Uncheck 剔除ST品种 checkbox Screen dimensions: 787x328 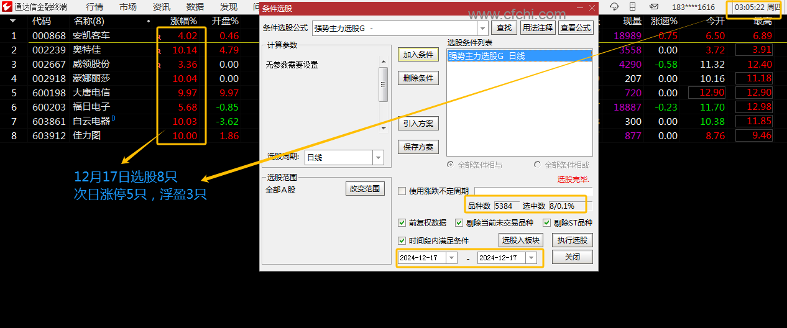547,223
